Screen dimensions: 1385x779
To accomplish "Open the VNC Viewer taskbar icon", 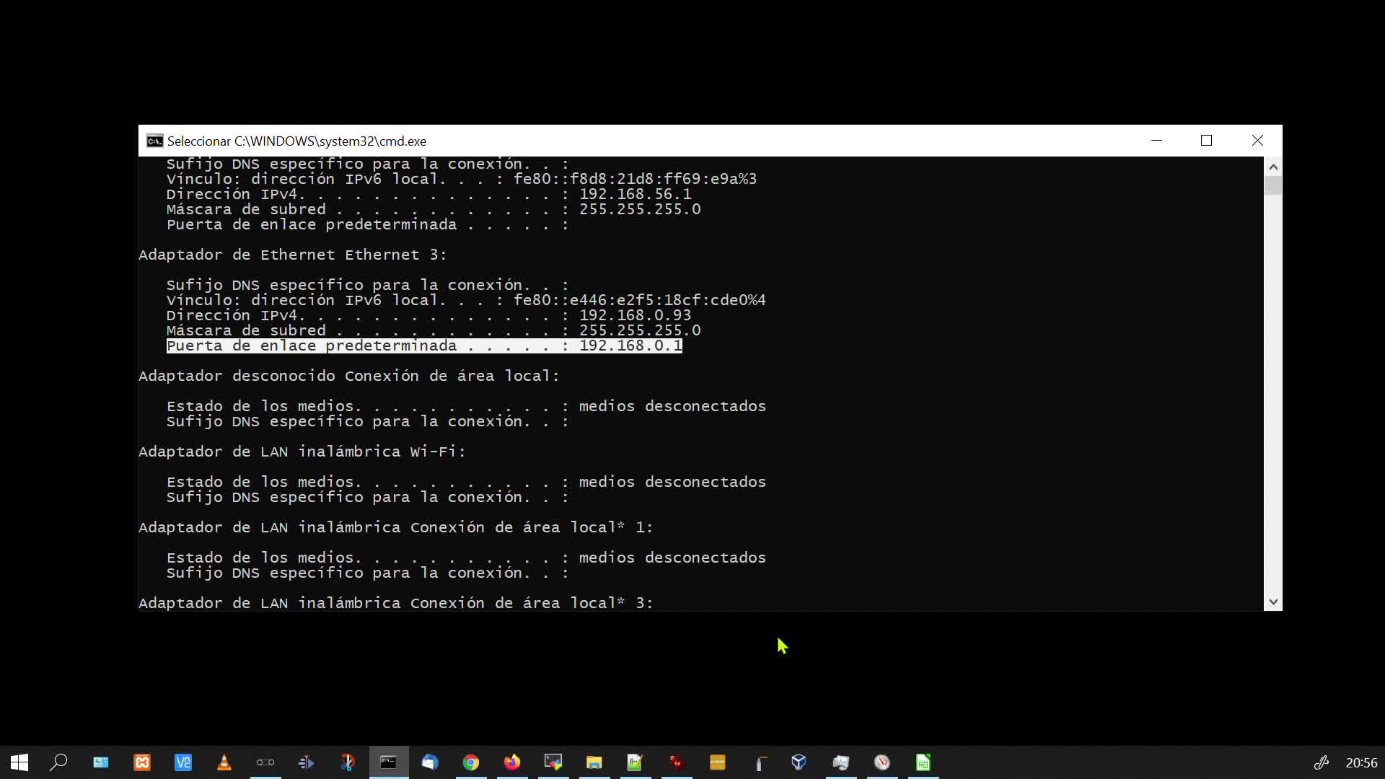I will pos(183,762).
